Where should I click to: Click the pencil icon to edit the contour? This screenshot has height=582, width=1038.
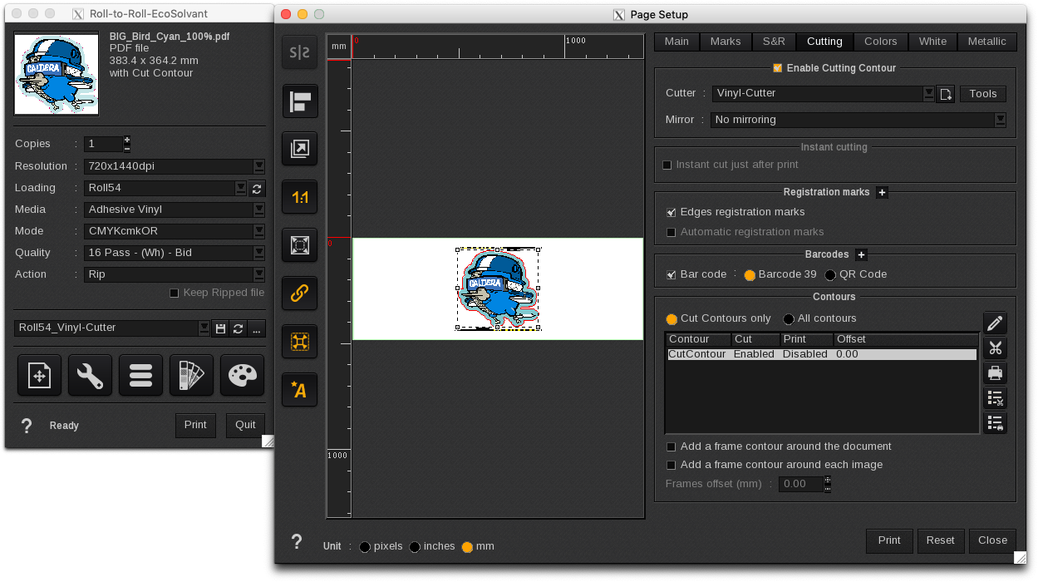(x=995, y=323)
